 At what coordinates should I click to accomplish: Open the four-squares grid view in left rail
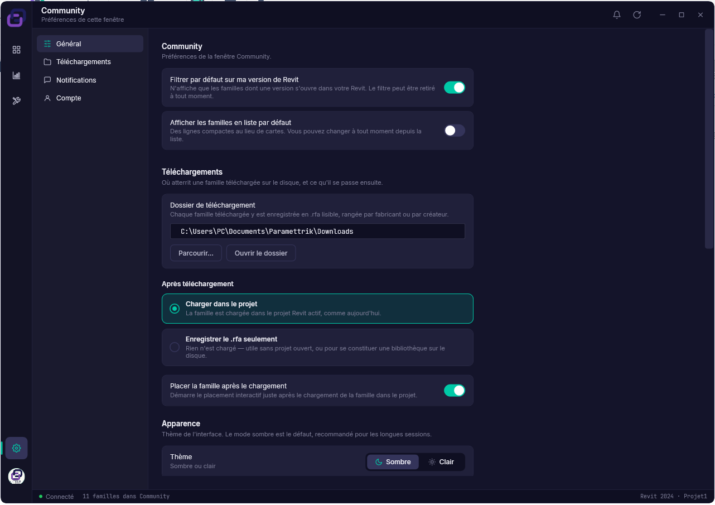coord(16,50)
